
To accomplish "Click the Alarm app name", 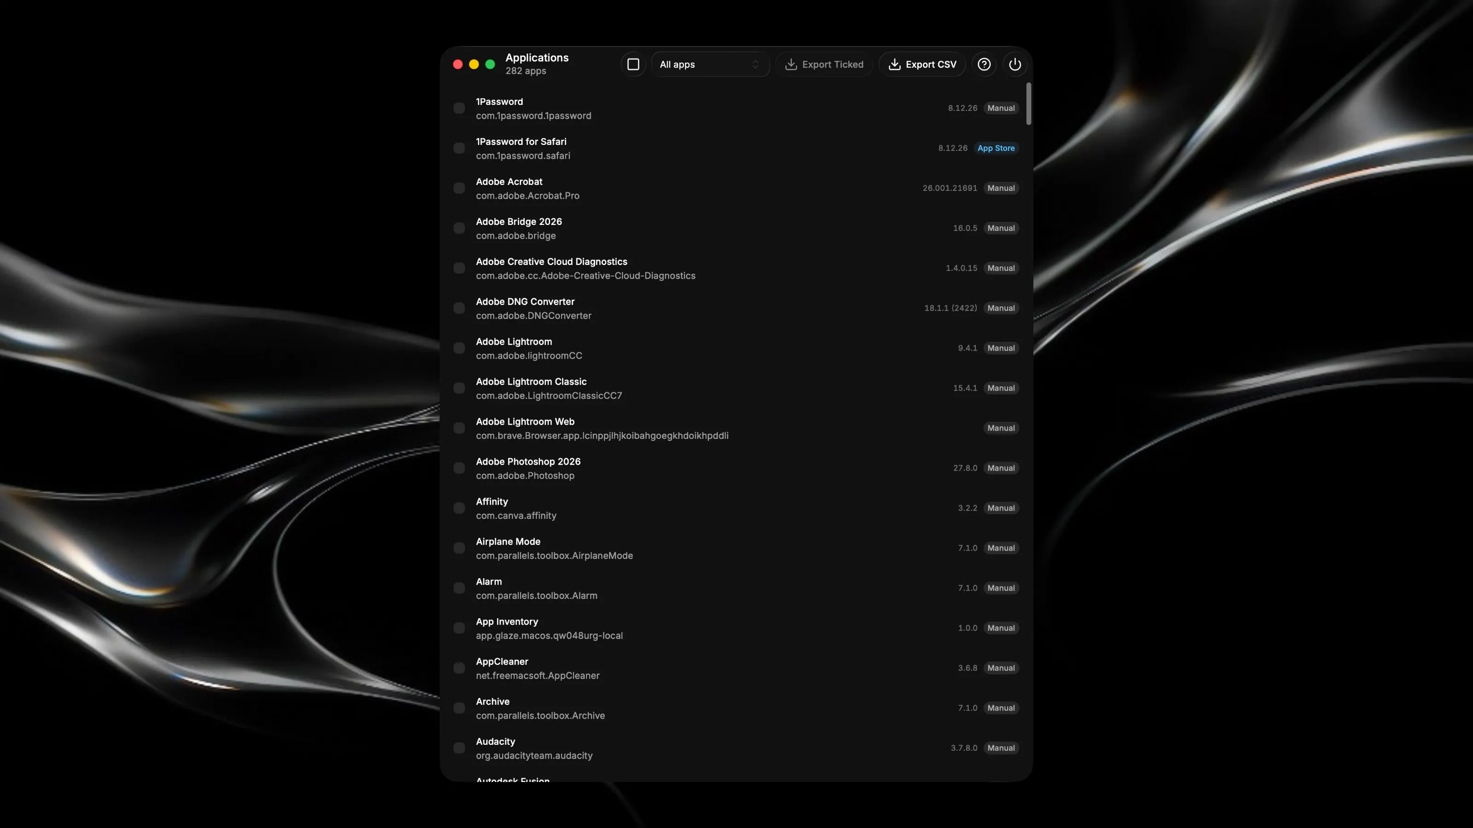I will [488, 582].
